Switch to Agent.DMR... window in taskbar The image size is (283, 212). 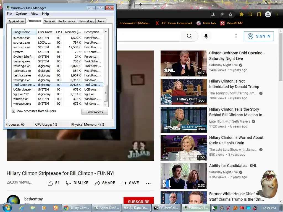(x=106, y=208)
